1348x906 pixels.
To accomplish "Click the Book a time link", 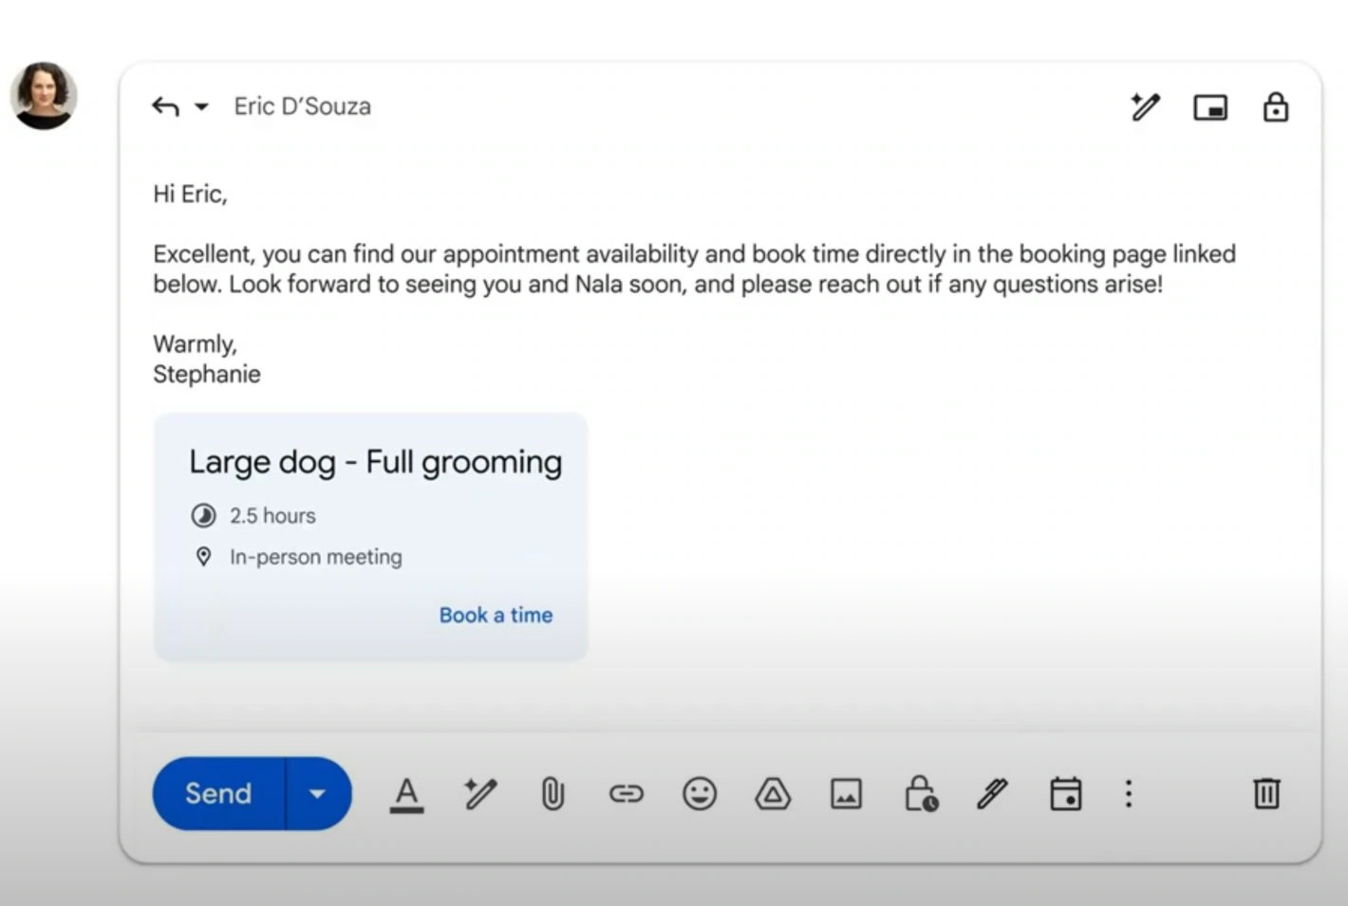I will tap(496, 615).
